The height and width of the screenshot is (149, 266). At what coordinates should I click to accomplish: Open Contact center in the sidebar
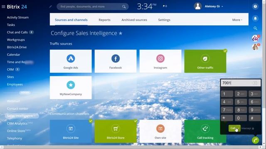[17, 108]
